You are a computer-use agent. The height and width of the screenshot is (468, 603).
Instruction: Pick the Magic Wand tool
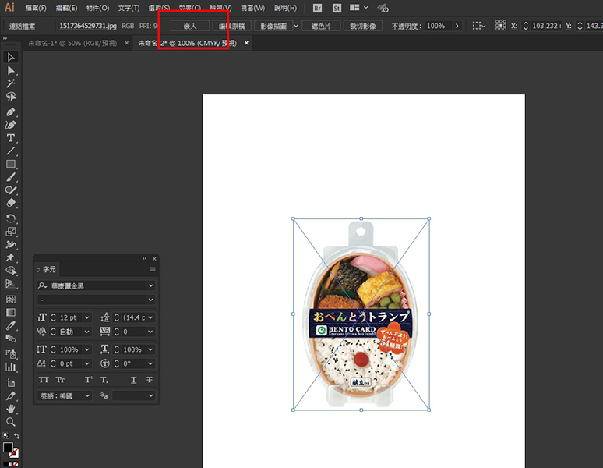11,83
